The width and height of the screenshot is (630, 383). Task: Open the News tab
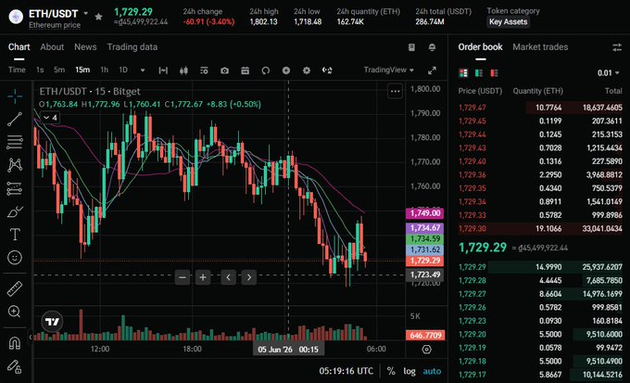(x=85, y=46)
